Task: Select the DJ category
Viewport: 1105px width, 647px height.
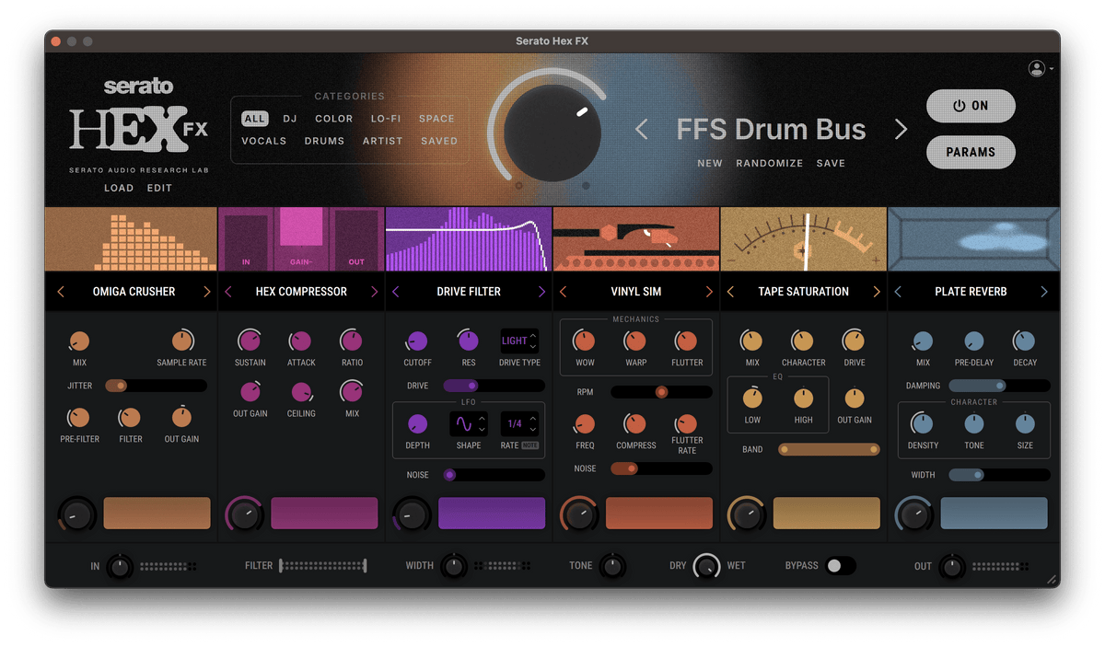Action: pyautogui.click(x=290, y=119)
